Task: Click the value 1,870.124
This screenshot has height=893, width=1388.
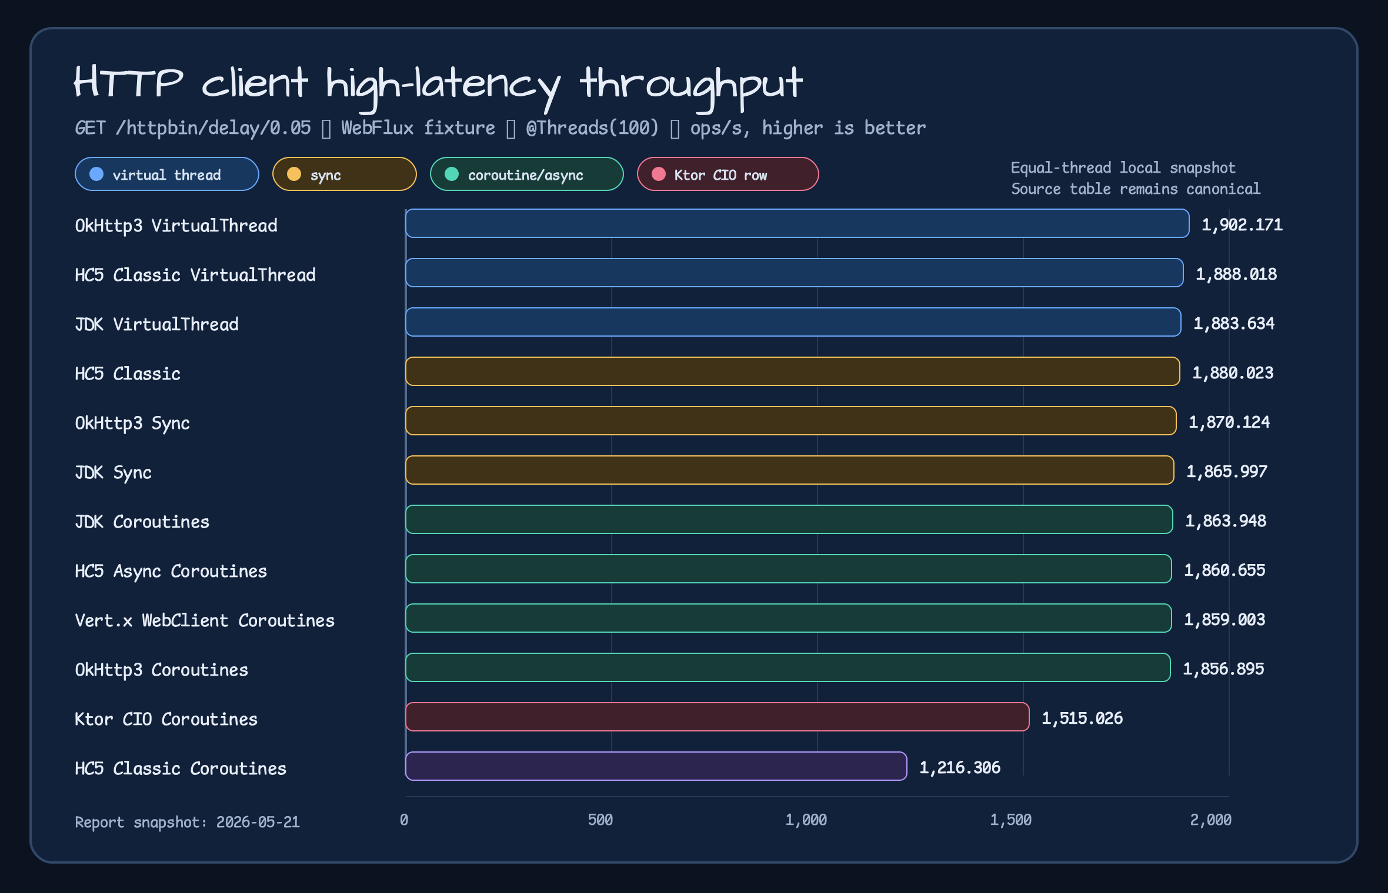Action: click(x=1229, y=422)
